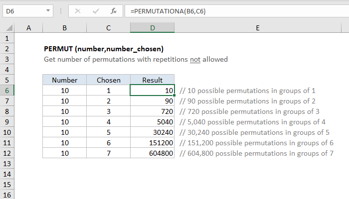Select row 14 header
The image size is (349, 199).
pyautogui.click(x=7, y=174)
